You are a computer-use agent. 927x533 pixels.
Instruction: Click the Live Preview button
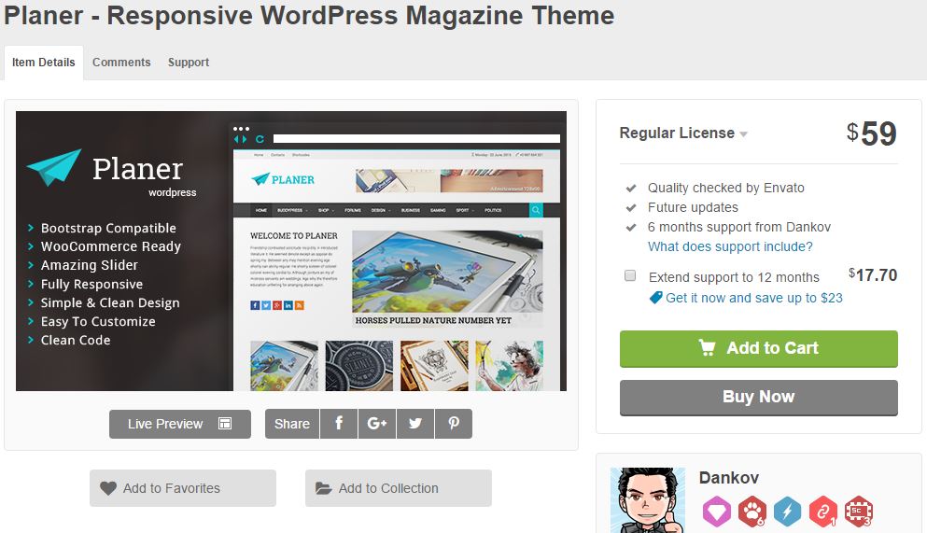click(180, 424)
